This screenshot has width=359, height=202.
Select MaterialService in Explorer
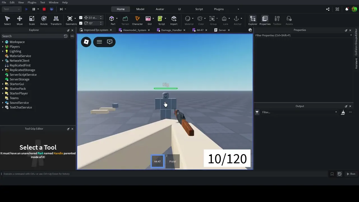[20, 56]
